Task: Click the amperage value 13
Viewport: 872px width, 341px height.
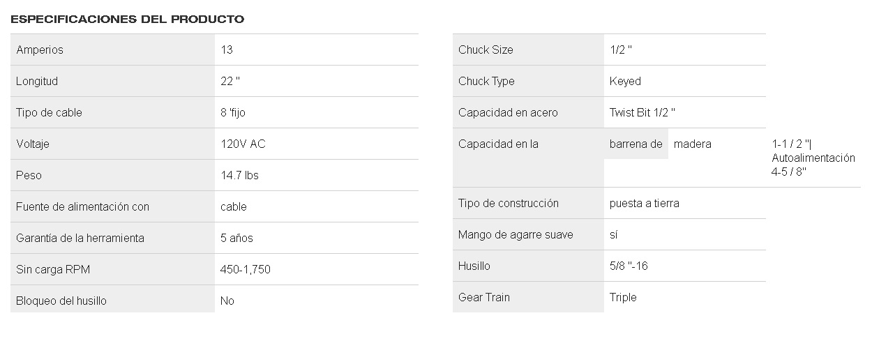Action: click(x=226, y=50)
